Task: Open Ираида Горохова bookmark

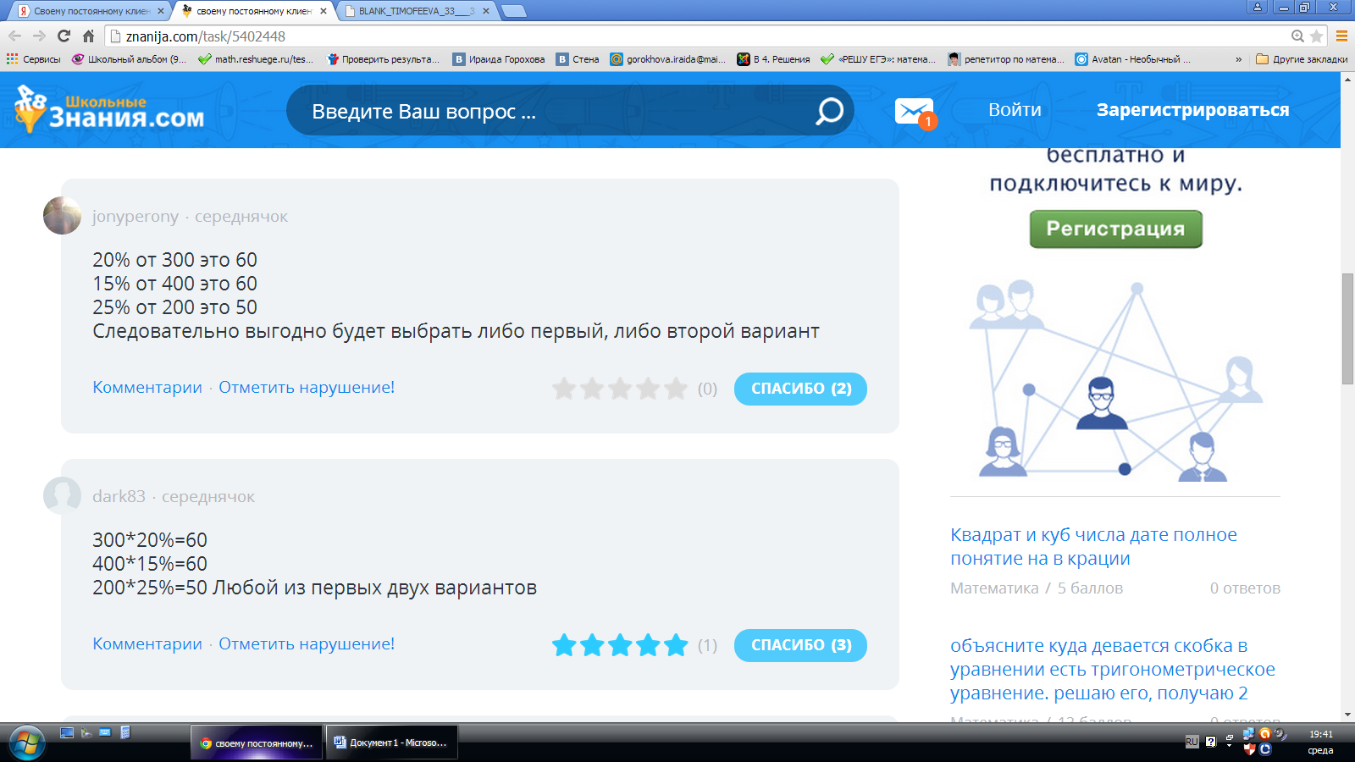Action: (x=500, y=59)
